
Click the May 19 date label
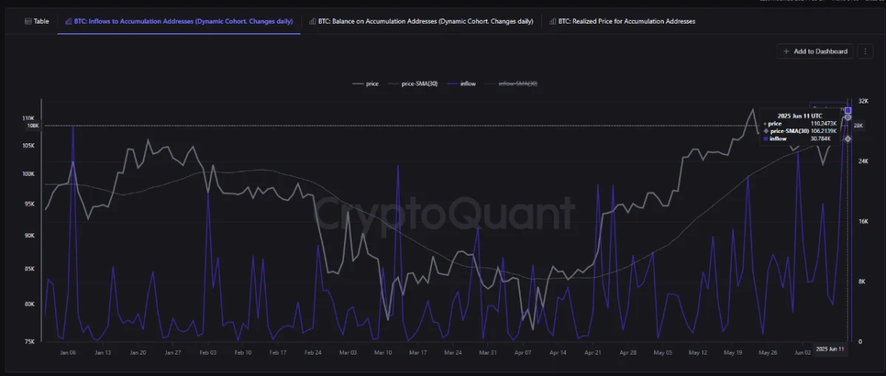(733, 353)
